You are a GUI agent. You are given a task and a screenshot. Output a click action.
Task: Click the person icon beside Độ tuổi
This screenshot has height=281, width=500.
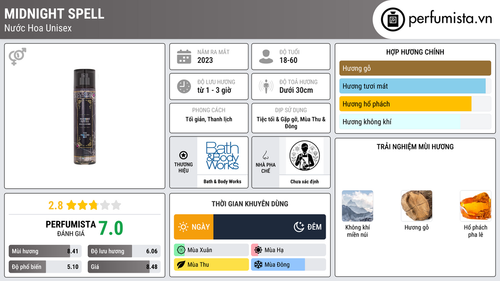(x=266, y=57)
